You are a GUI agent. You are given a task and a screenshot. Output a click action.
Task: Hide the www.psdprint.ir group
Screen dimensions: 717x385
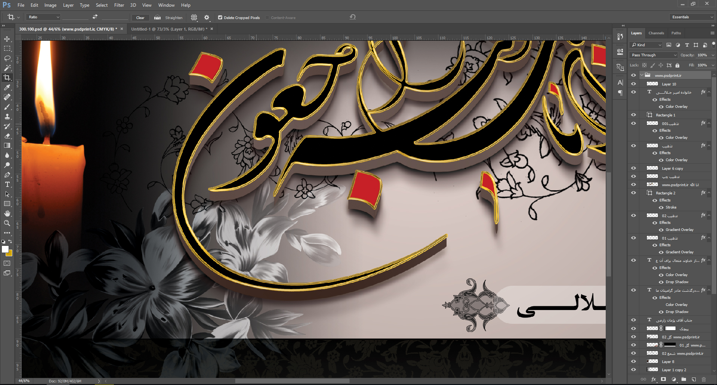[x=633, y=75]
